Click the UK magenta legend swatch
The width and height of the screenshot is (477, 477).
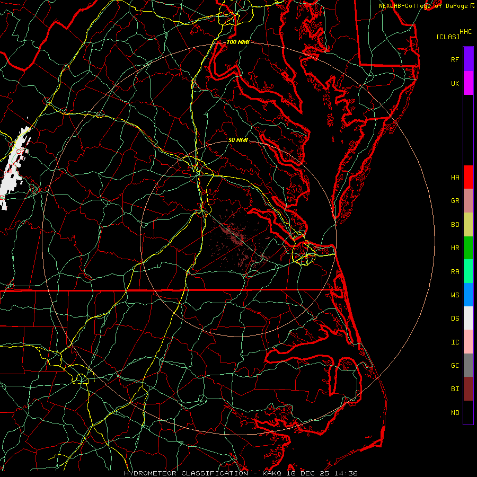click(468, 83)
